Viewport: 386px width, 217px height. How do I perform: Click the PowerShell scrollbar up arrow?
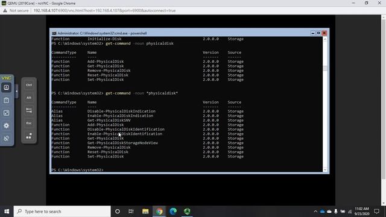click(x=325, y=39)
